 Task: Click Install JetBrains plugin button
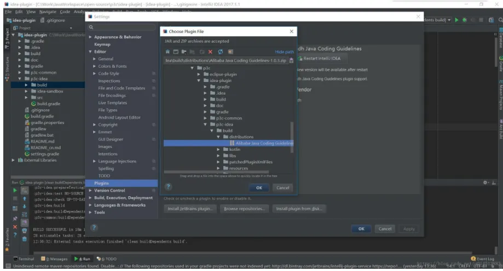tap(190, 209)
